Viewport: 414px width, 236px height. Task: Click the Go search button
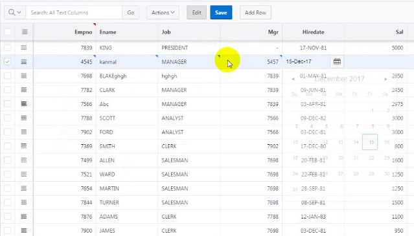tap(131, 12)
